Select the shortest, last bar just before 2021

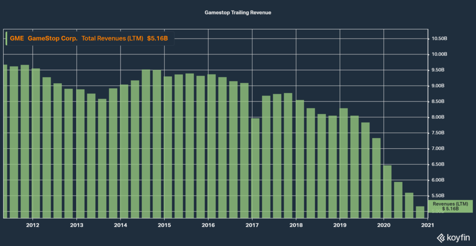(420, 213)
